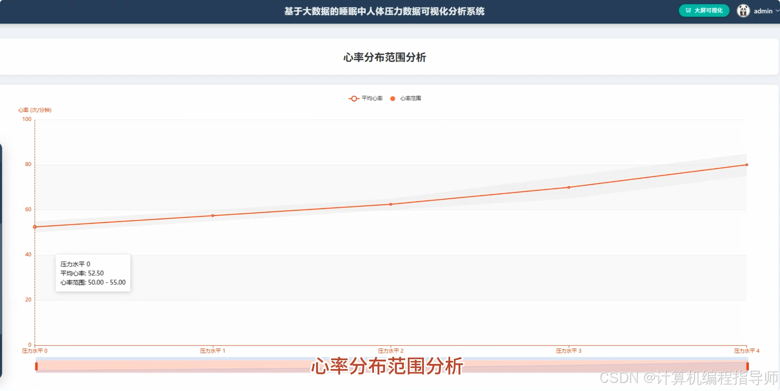
Task: Click the x-axis label 压力水平 3
Action: (569, 351)
